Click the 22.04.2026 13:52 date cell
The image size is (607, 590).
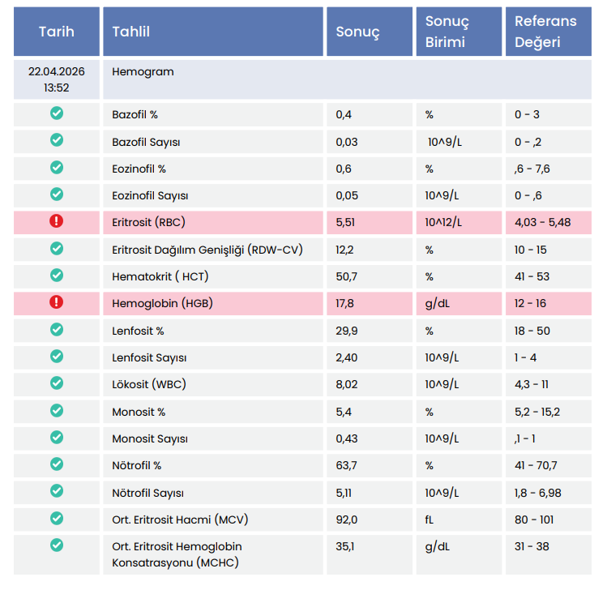tap(57, 79)
